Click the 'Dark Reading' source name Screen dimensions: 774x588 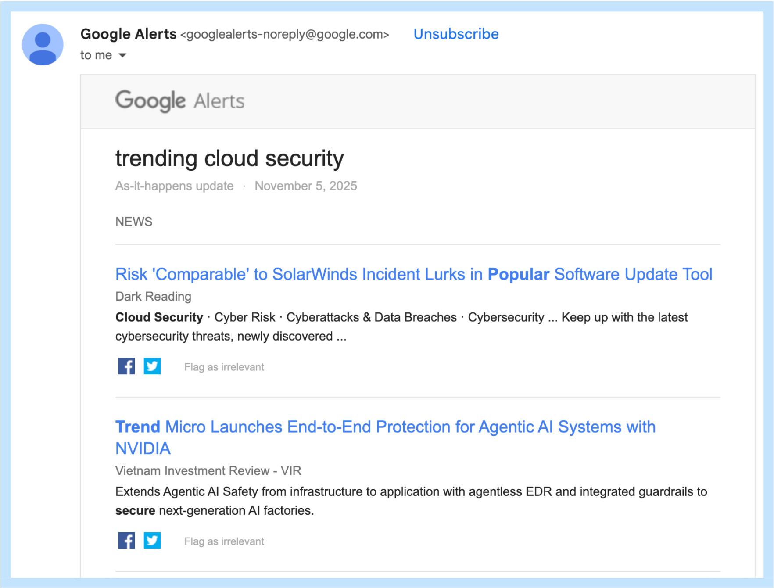click(153, 297)
